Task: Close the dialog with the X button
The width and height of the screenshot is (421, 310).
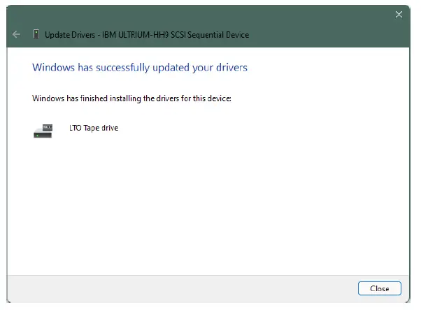Action: click(x=399, y=15)
